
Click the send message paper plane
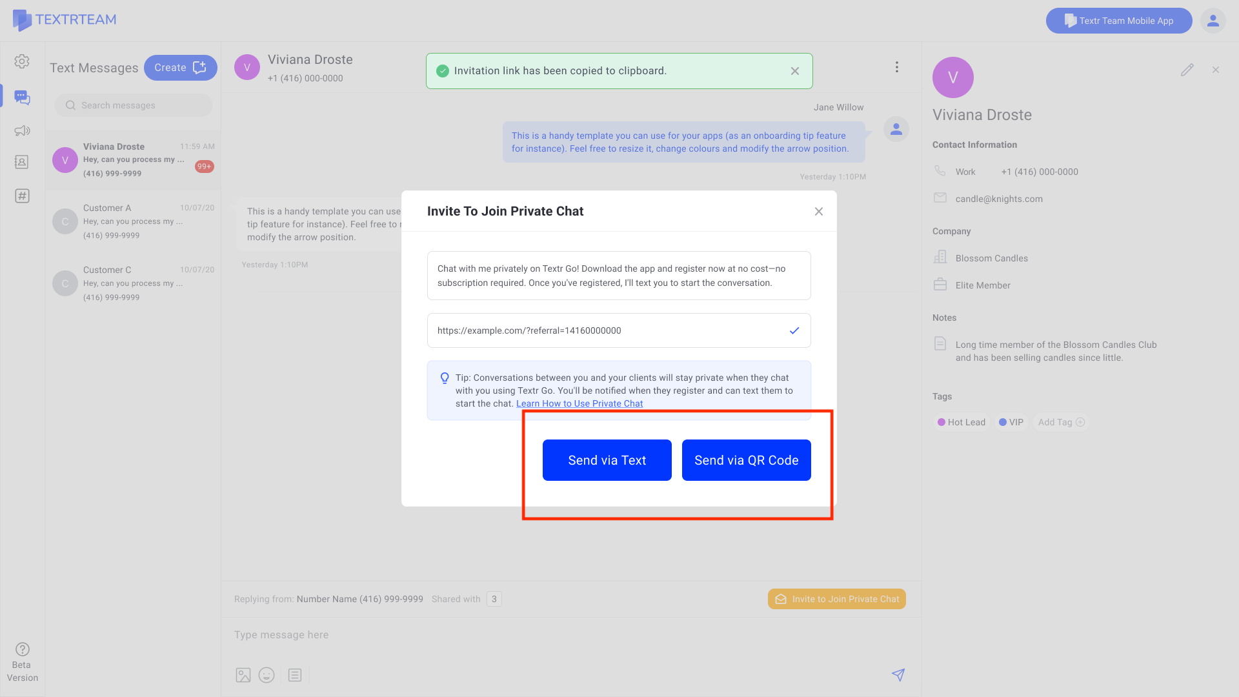pos(898,675)
